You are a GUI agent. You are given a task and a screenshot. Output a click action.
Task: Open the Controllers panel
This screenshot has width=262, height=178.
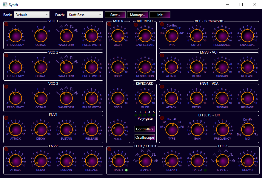coord(145,129)
